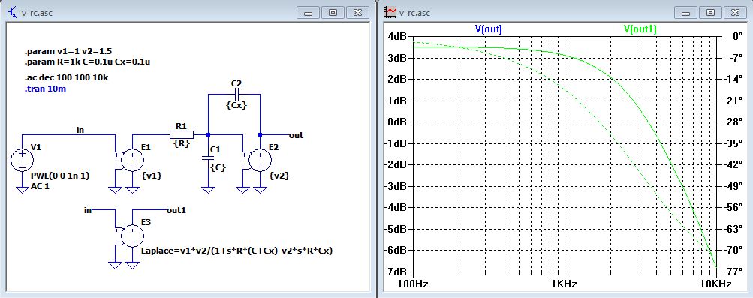Click the .ac dec 100 100 10k directive
The image size is (753, 298).
tap(66, 77)
